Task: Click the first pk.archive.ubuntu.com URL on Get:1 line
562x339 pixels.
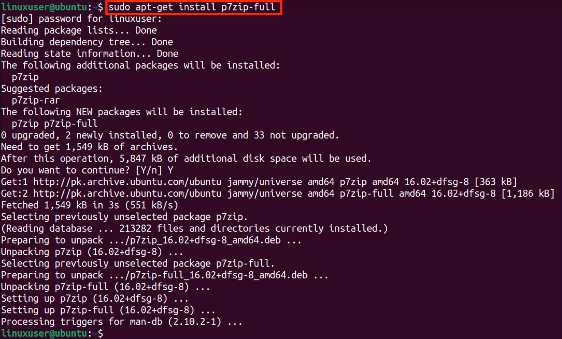Action: pyautogui.click(x=127, y=182)
